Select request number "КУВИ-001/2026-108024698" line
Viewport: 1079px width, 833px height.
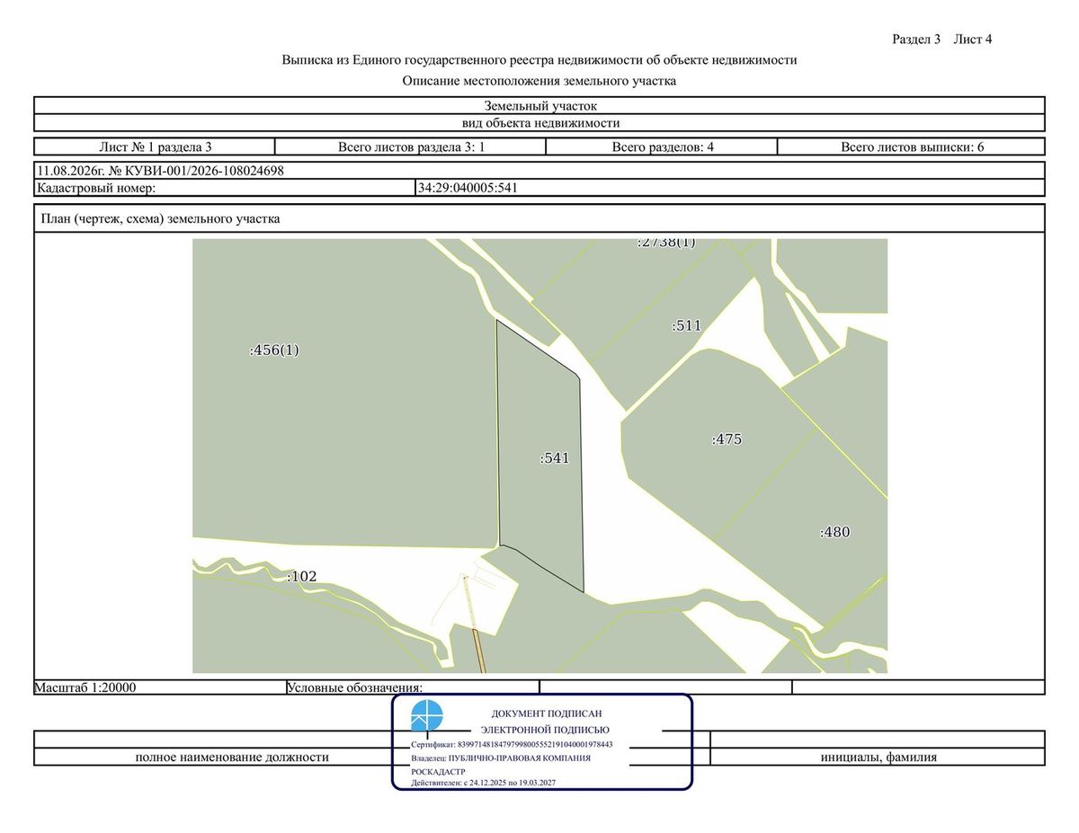point(539,170)
